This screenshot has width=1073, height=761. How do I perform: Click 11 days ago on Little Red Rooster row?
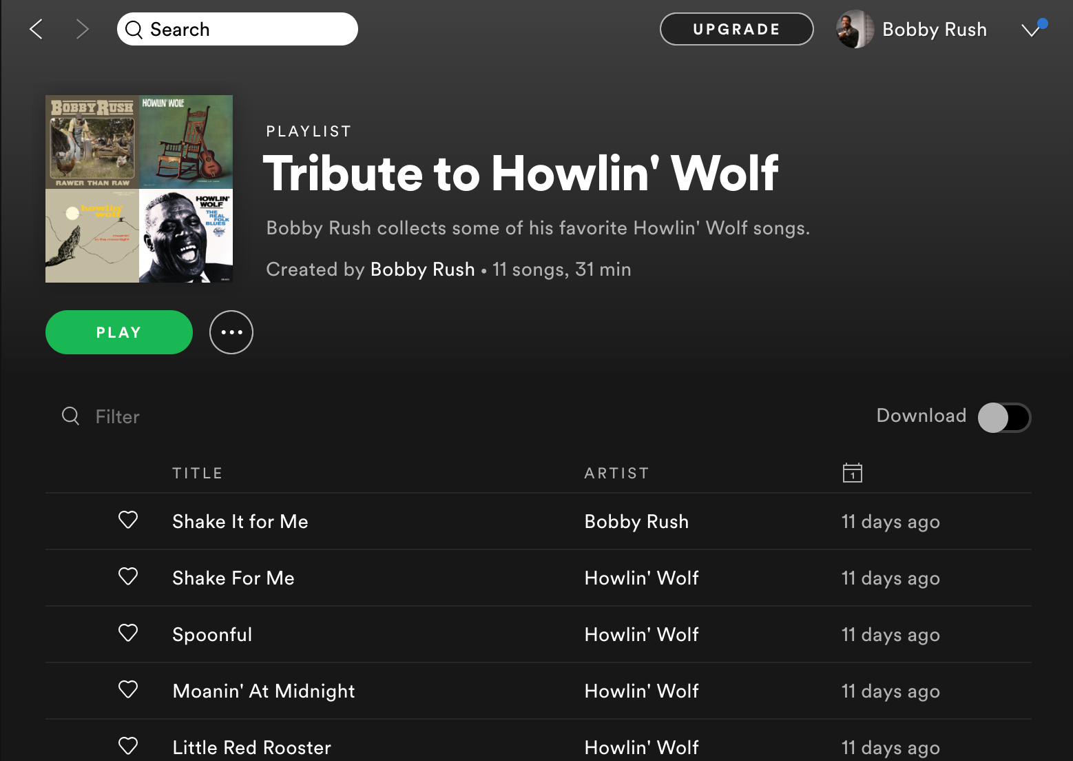point(890,748)
